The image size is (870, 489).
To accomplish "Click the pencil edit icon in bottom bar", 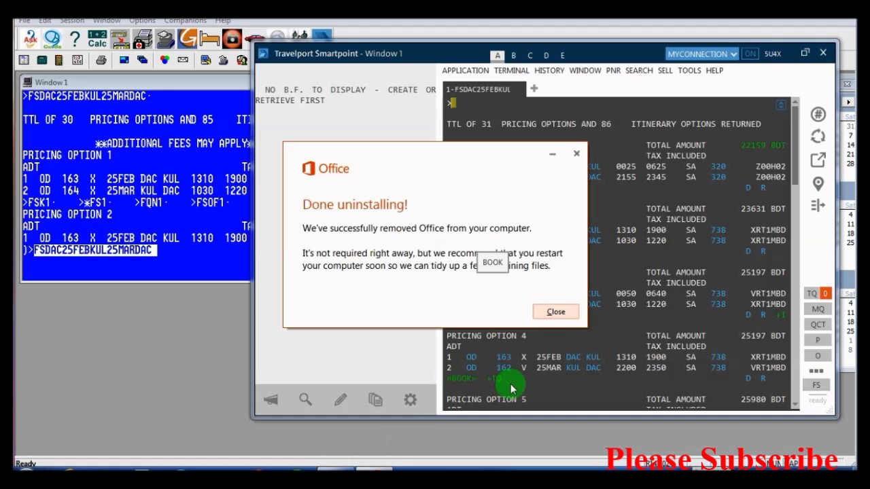I will (341, 399).
